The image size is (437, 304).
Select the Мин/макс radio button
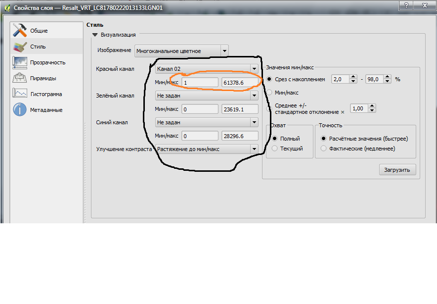(269, 93)
